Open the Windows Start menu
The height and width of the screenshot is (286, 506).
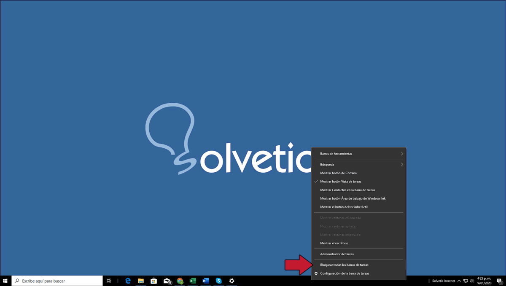pyautogui.click(x=5, y=281)
